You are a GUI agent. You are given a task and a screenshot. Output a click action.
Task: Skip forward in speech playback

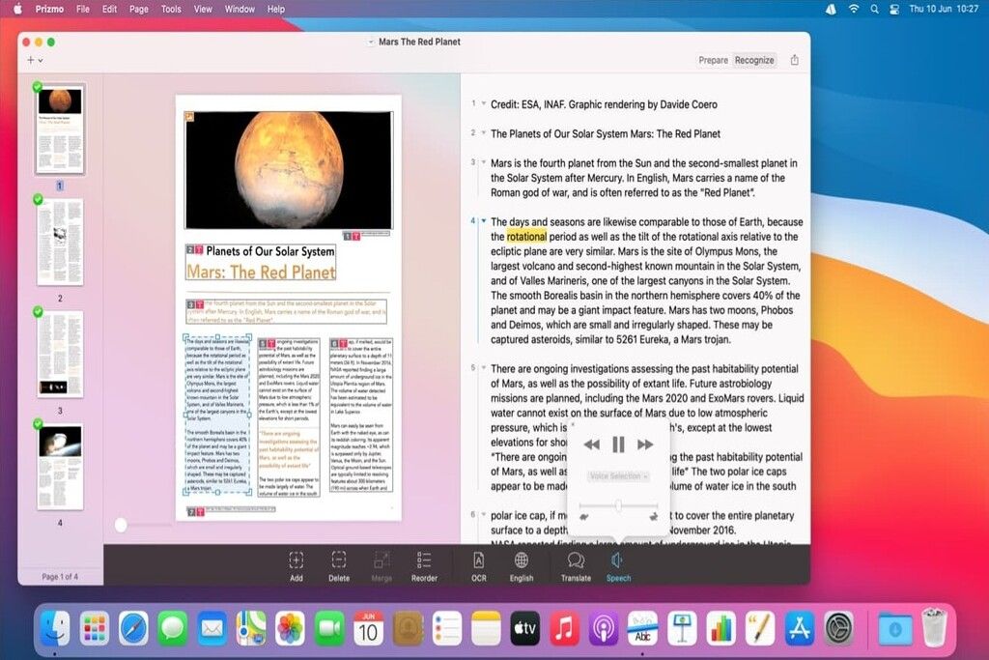645,445
